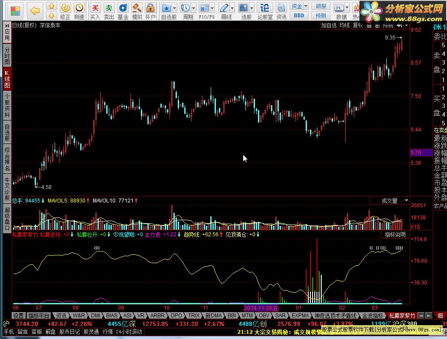Click the 设置 settings button

(18, 316)
